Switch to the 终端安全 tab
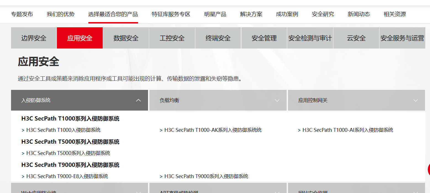 click(x=218, y=38)
